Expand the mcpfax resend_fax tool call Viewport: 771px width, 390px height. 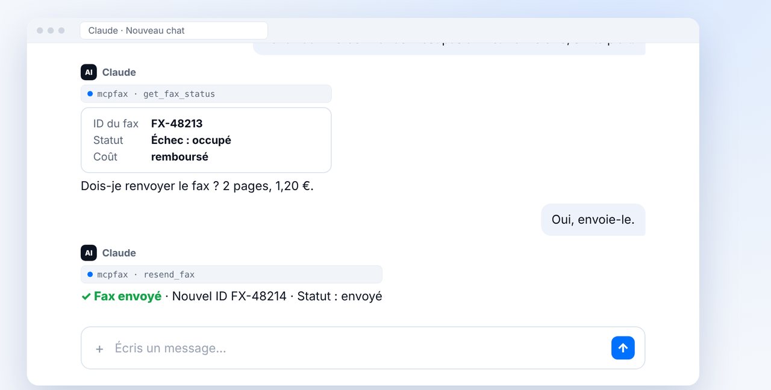coord(231,274)
